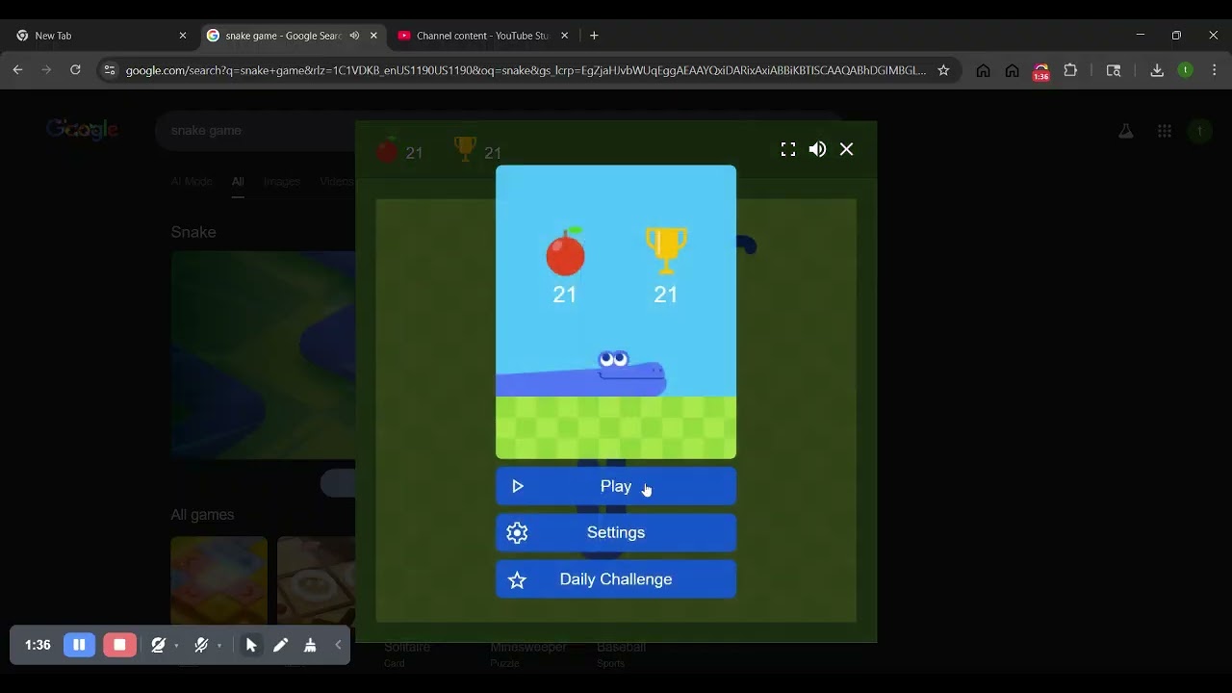1232x693 pixels.
Task: Open the Snake game Settings
Action: [x=616, y=532]
